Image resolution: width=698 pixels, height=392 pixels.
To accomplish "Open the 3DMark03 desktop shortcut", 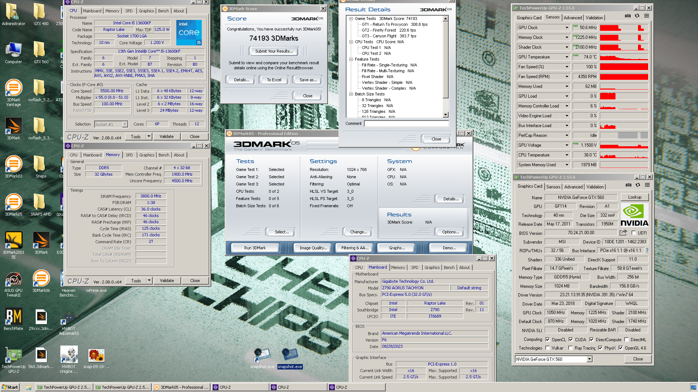I will (x=13, y=167).
